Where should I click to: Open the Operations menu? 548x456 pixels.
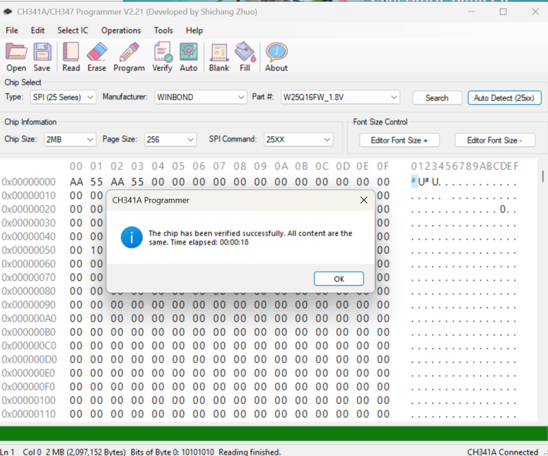(121, 30)
